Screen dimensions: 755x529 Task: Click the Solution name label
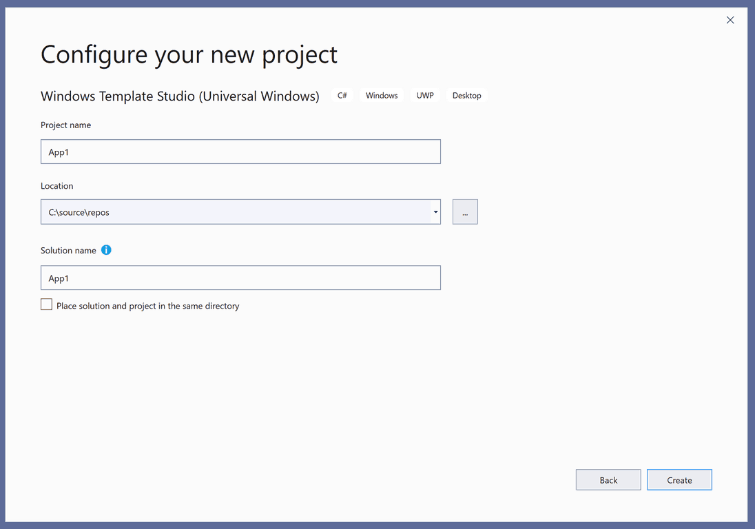click(68, 250)
